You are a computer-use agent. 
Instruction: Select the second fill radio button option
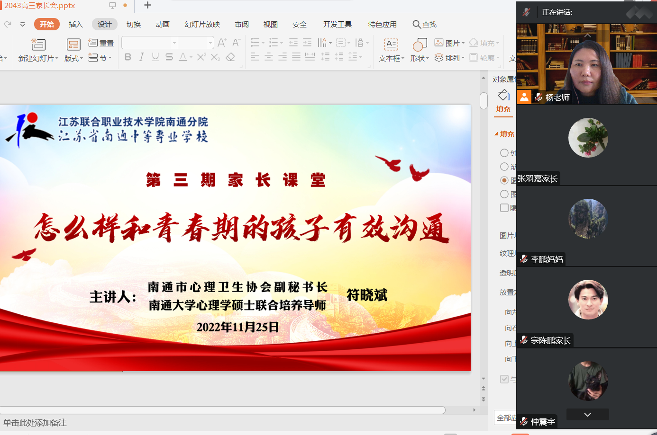pos(504,167)
